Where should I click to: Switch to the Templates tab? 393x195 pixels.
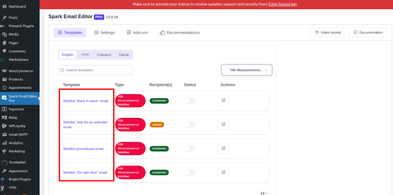pyautogui.click(x=70, y=33)
